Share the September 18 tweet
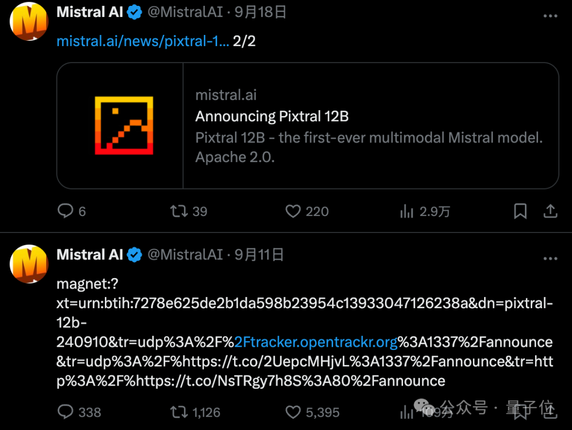 pos(550,211)
